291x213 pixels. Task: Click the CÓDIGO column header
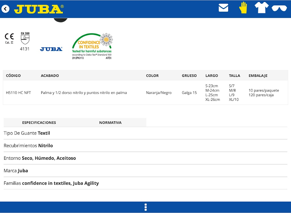[13, 76]
